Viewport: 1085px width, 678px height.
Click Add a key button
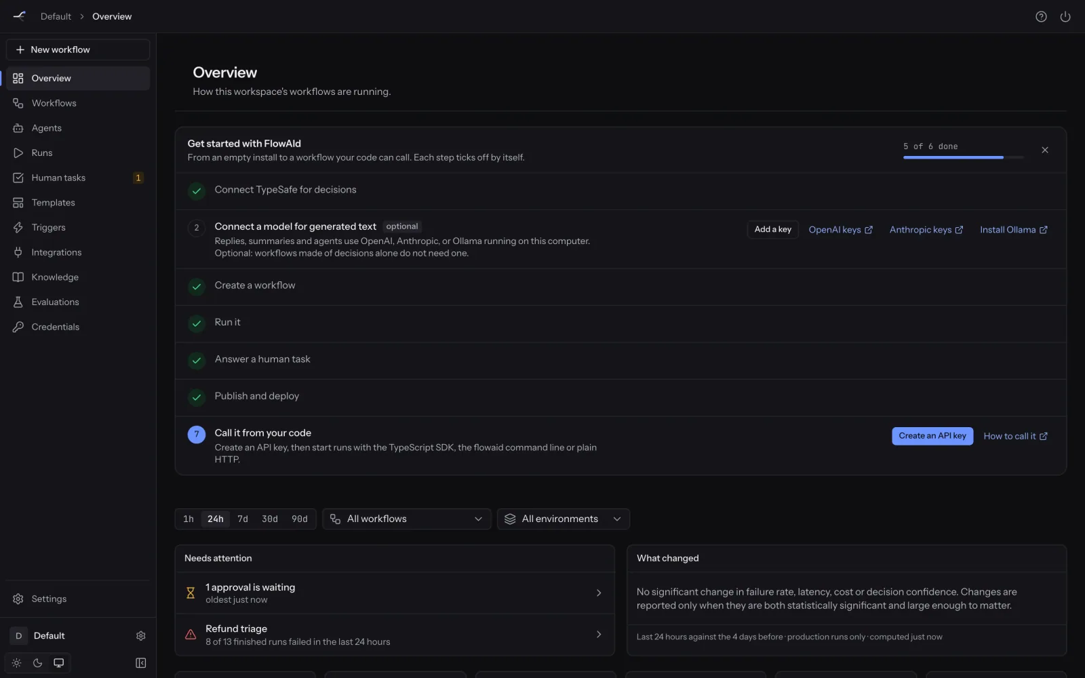[x=773, y=229]
